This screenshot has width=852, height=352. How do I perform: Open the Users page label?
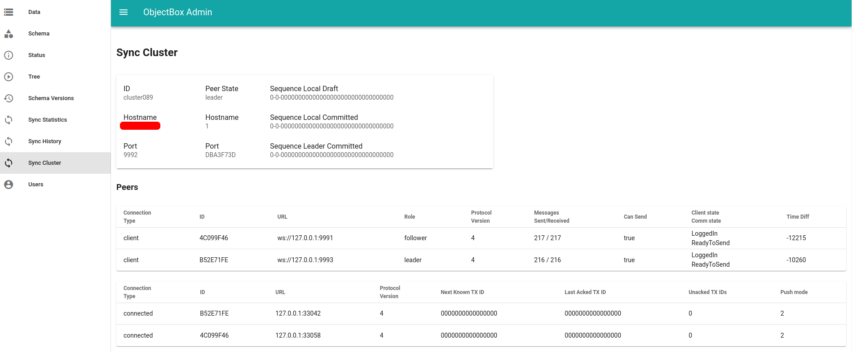[35, 185]
